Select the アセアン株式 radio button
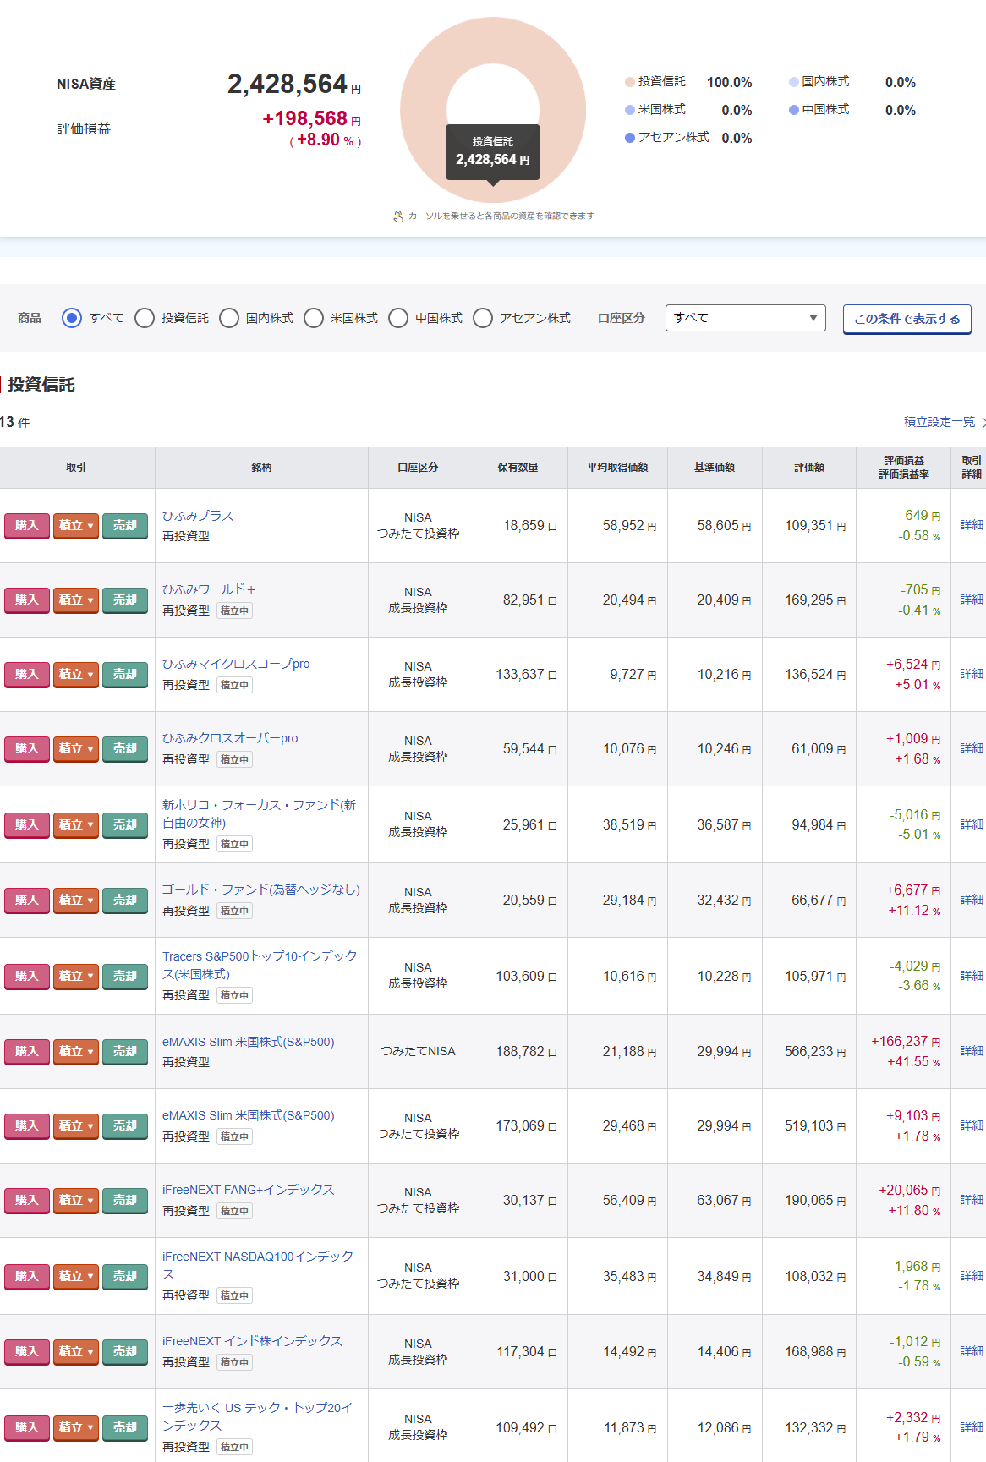The width and height of the screenshot is (986, 1462). (x=483, y=318)
